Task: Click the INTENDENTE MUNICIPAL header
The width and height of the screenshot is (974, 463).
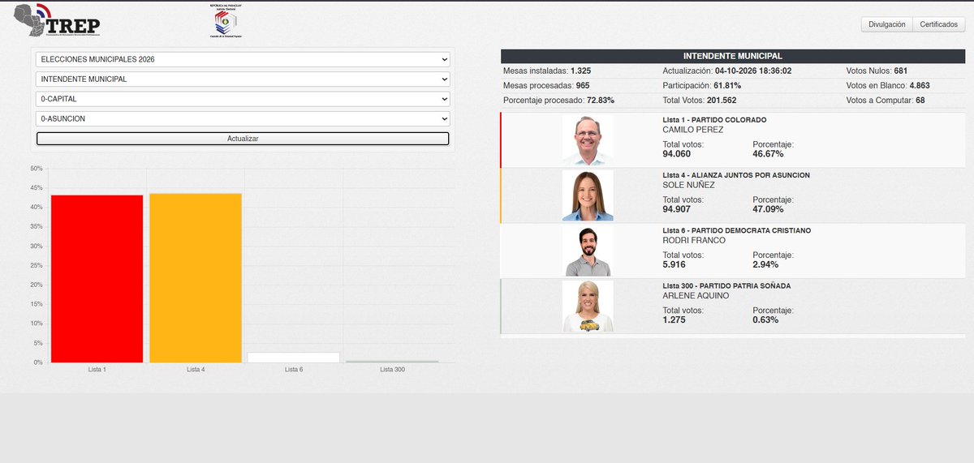Action: click(733, 56)
